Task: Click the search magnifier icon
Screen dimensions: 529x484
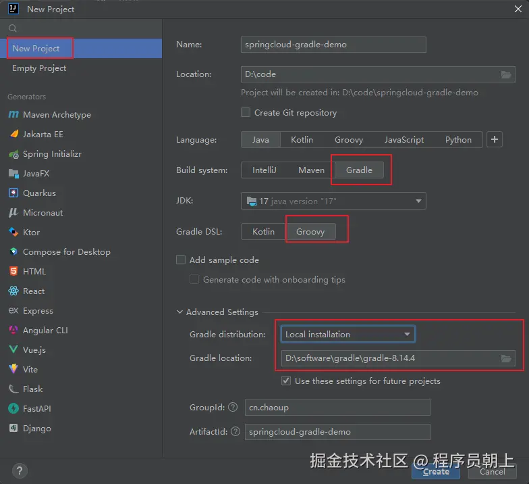Action: pos(12,28)
